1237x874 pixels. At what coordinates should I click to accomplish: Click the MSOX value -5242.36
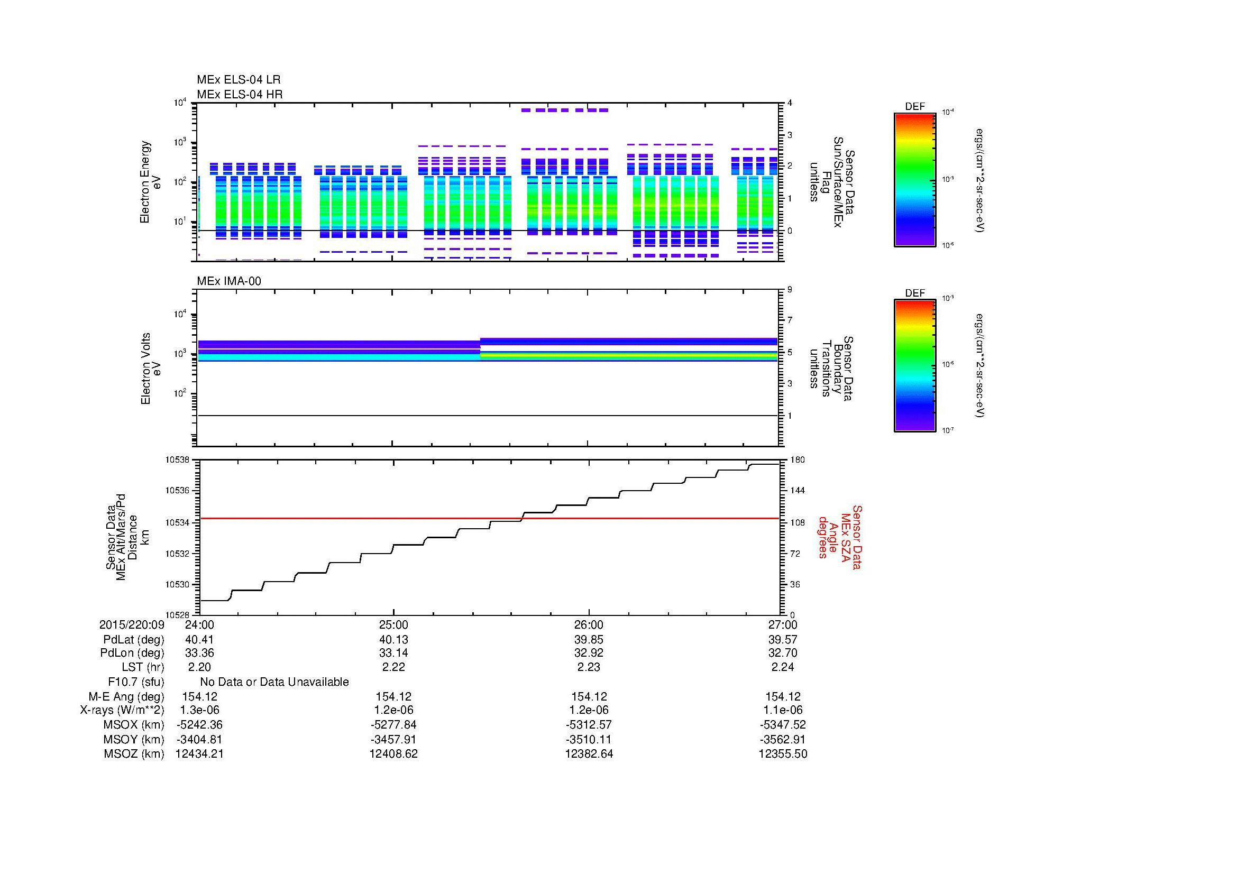[199, 725]
